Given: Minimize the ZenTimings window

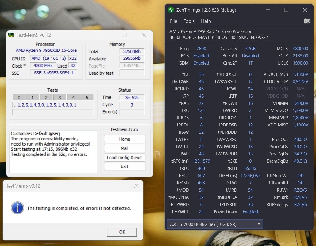Looking at the screenshot, I should [268, 10].
